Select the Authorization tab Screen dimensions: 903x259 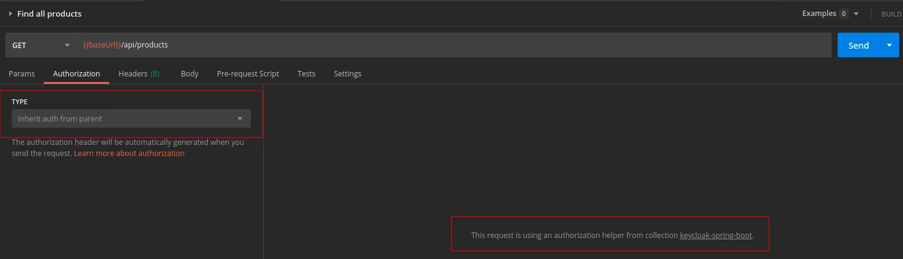click(76, 73)
